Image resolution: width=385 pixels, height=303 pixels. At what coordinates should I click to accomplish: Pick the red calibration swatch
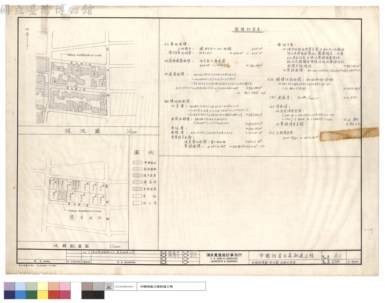(x=54, y=295)
